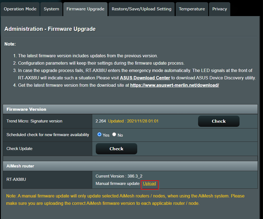
Task: Enable scheduled firmware check with Yes
Action: click(x=100, y=134)
